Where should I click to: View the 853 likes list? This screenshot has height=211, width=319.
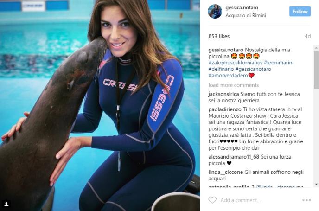pyautogui.click(x=219, y=37)
